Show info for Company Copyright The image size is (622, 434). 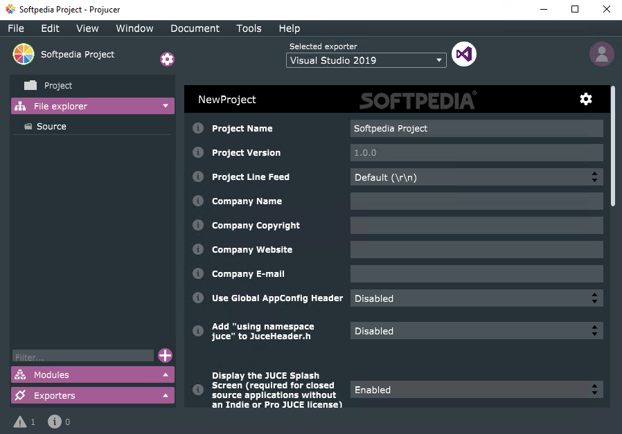pyautogui.click(x=198, y=225)
